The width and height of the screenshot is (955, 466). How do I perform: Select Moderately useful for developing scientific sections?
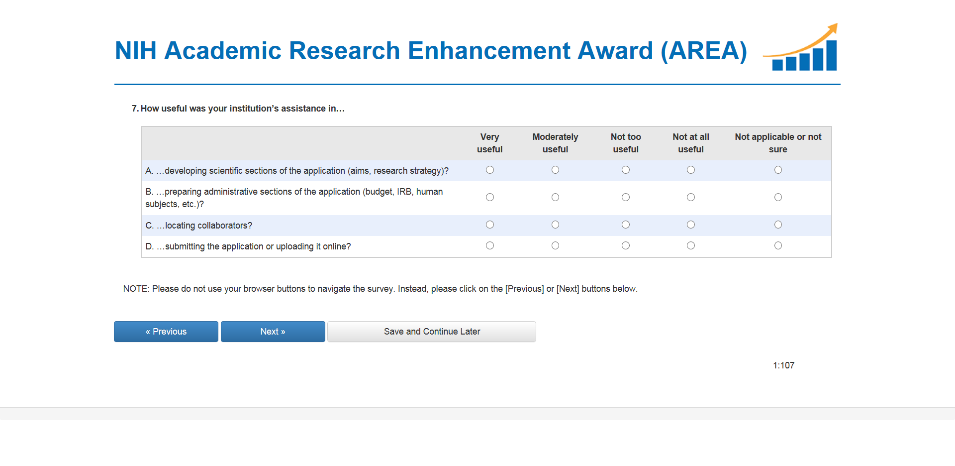click(x=555, y=170)
